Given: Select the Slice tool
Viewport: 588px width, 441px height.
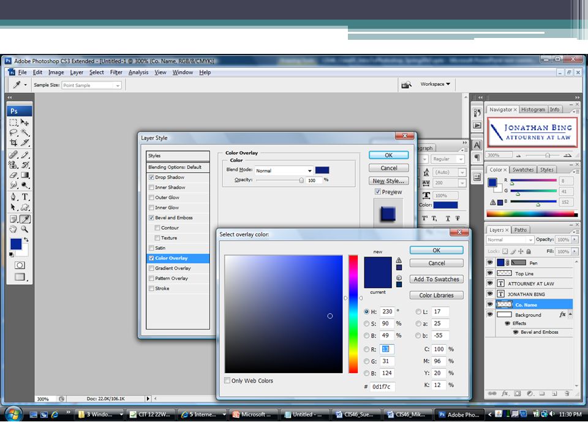Looking at the screenshot, I should [24, 143].
